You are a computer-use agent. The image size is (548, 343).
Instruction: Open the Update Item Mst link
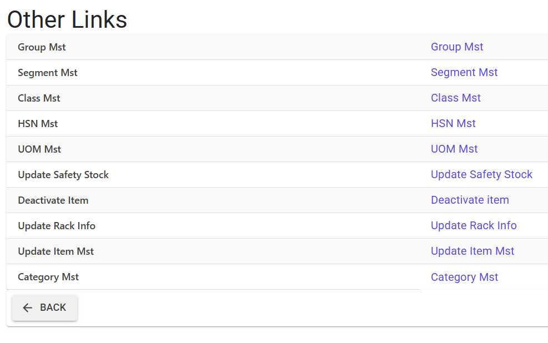tap(472, 251)
